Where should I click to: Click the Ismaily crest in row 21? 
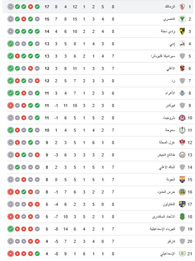[182, 254]
